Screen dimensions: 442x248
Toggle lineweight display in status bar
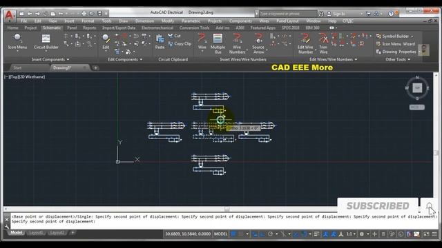[x=316, y=234]
